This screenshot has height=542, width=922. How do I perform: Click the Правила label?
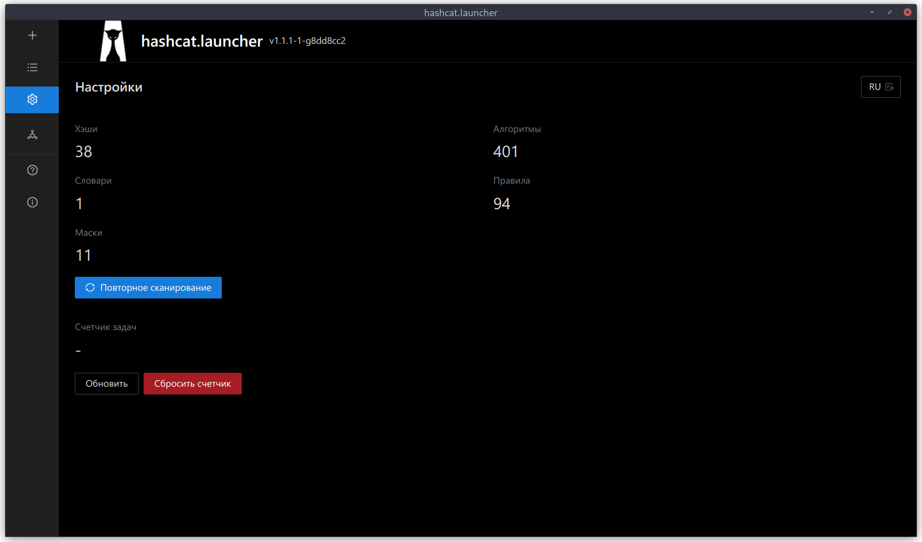pos(512,181)
